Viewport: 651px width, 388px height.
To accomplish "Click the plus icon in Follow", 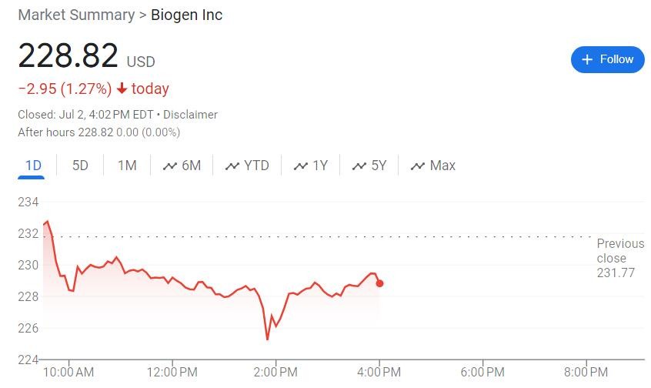I will (x=587, y=59).
